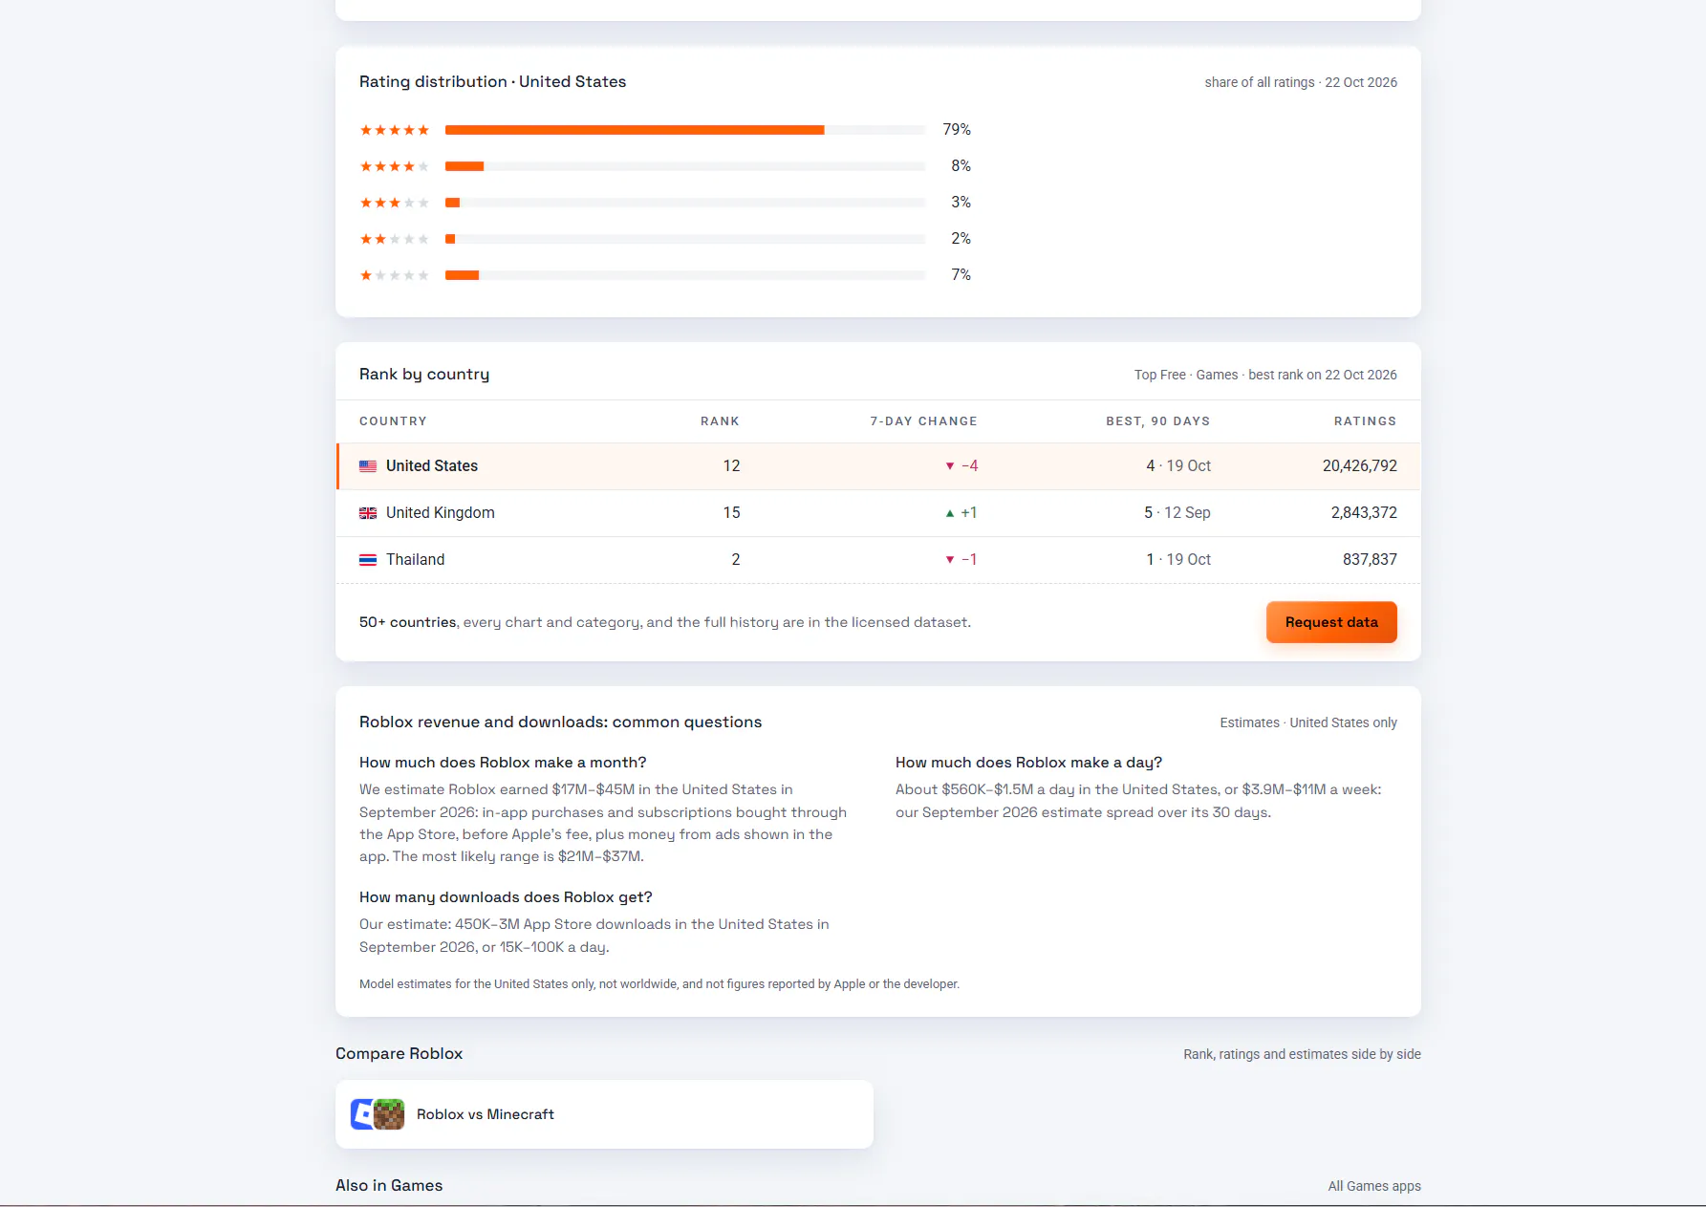Click the 7-DAY CHANGE column header

(x=923, y=421)
